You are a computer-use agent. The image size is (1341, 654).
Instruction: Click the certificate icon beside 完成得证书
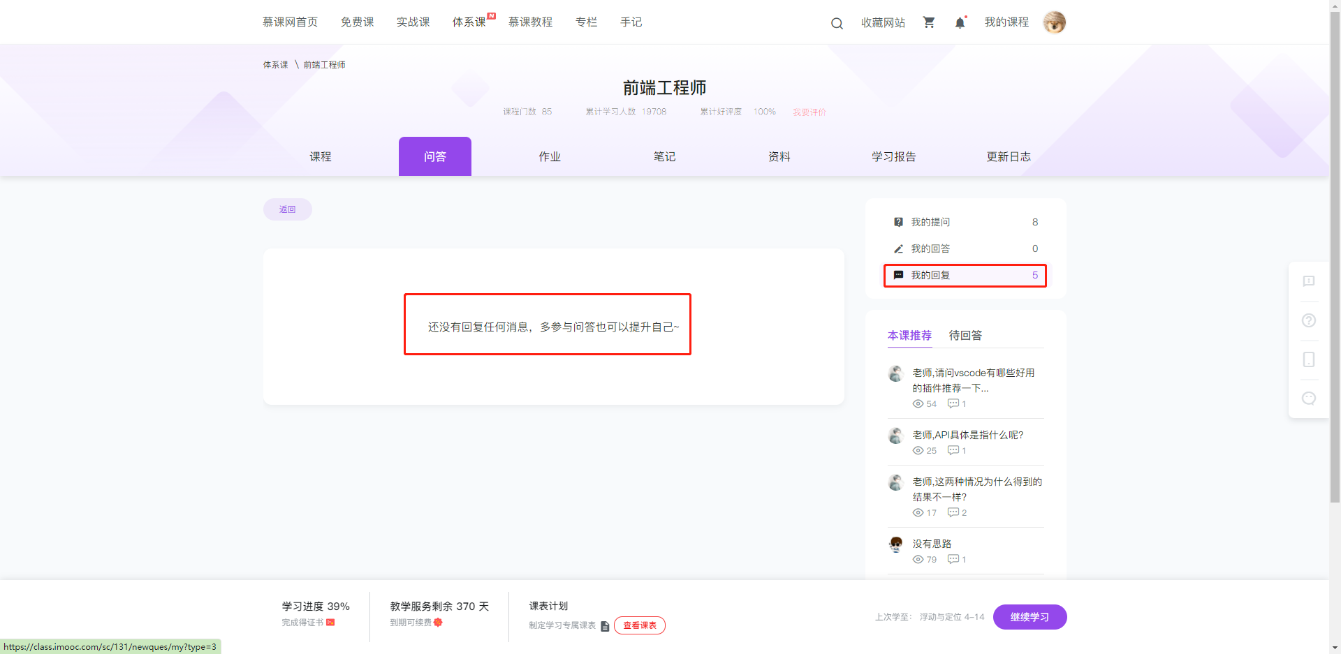tap(330, 623)
